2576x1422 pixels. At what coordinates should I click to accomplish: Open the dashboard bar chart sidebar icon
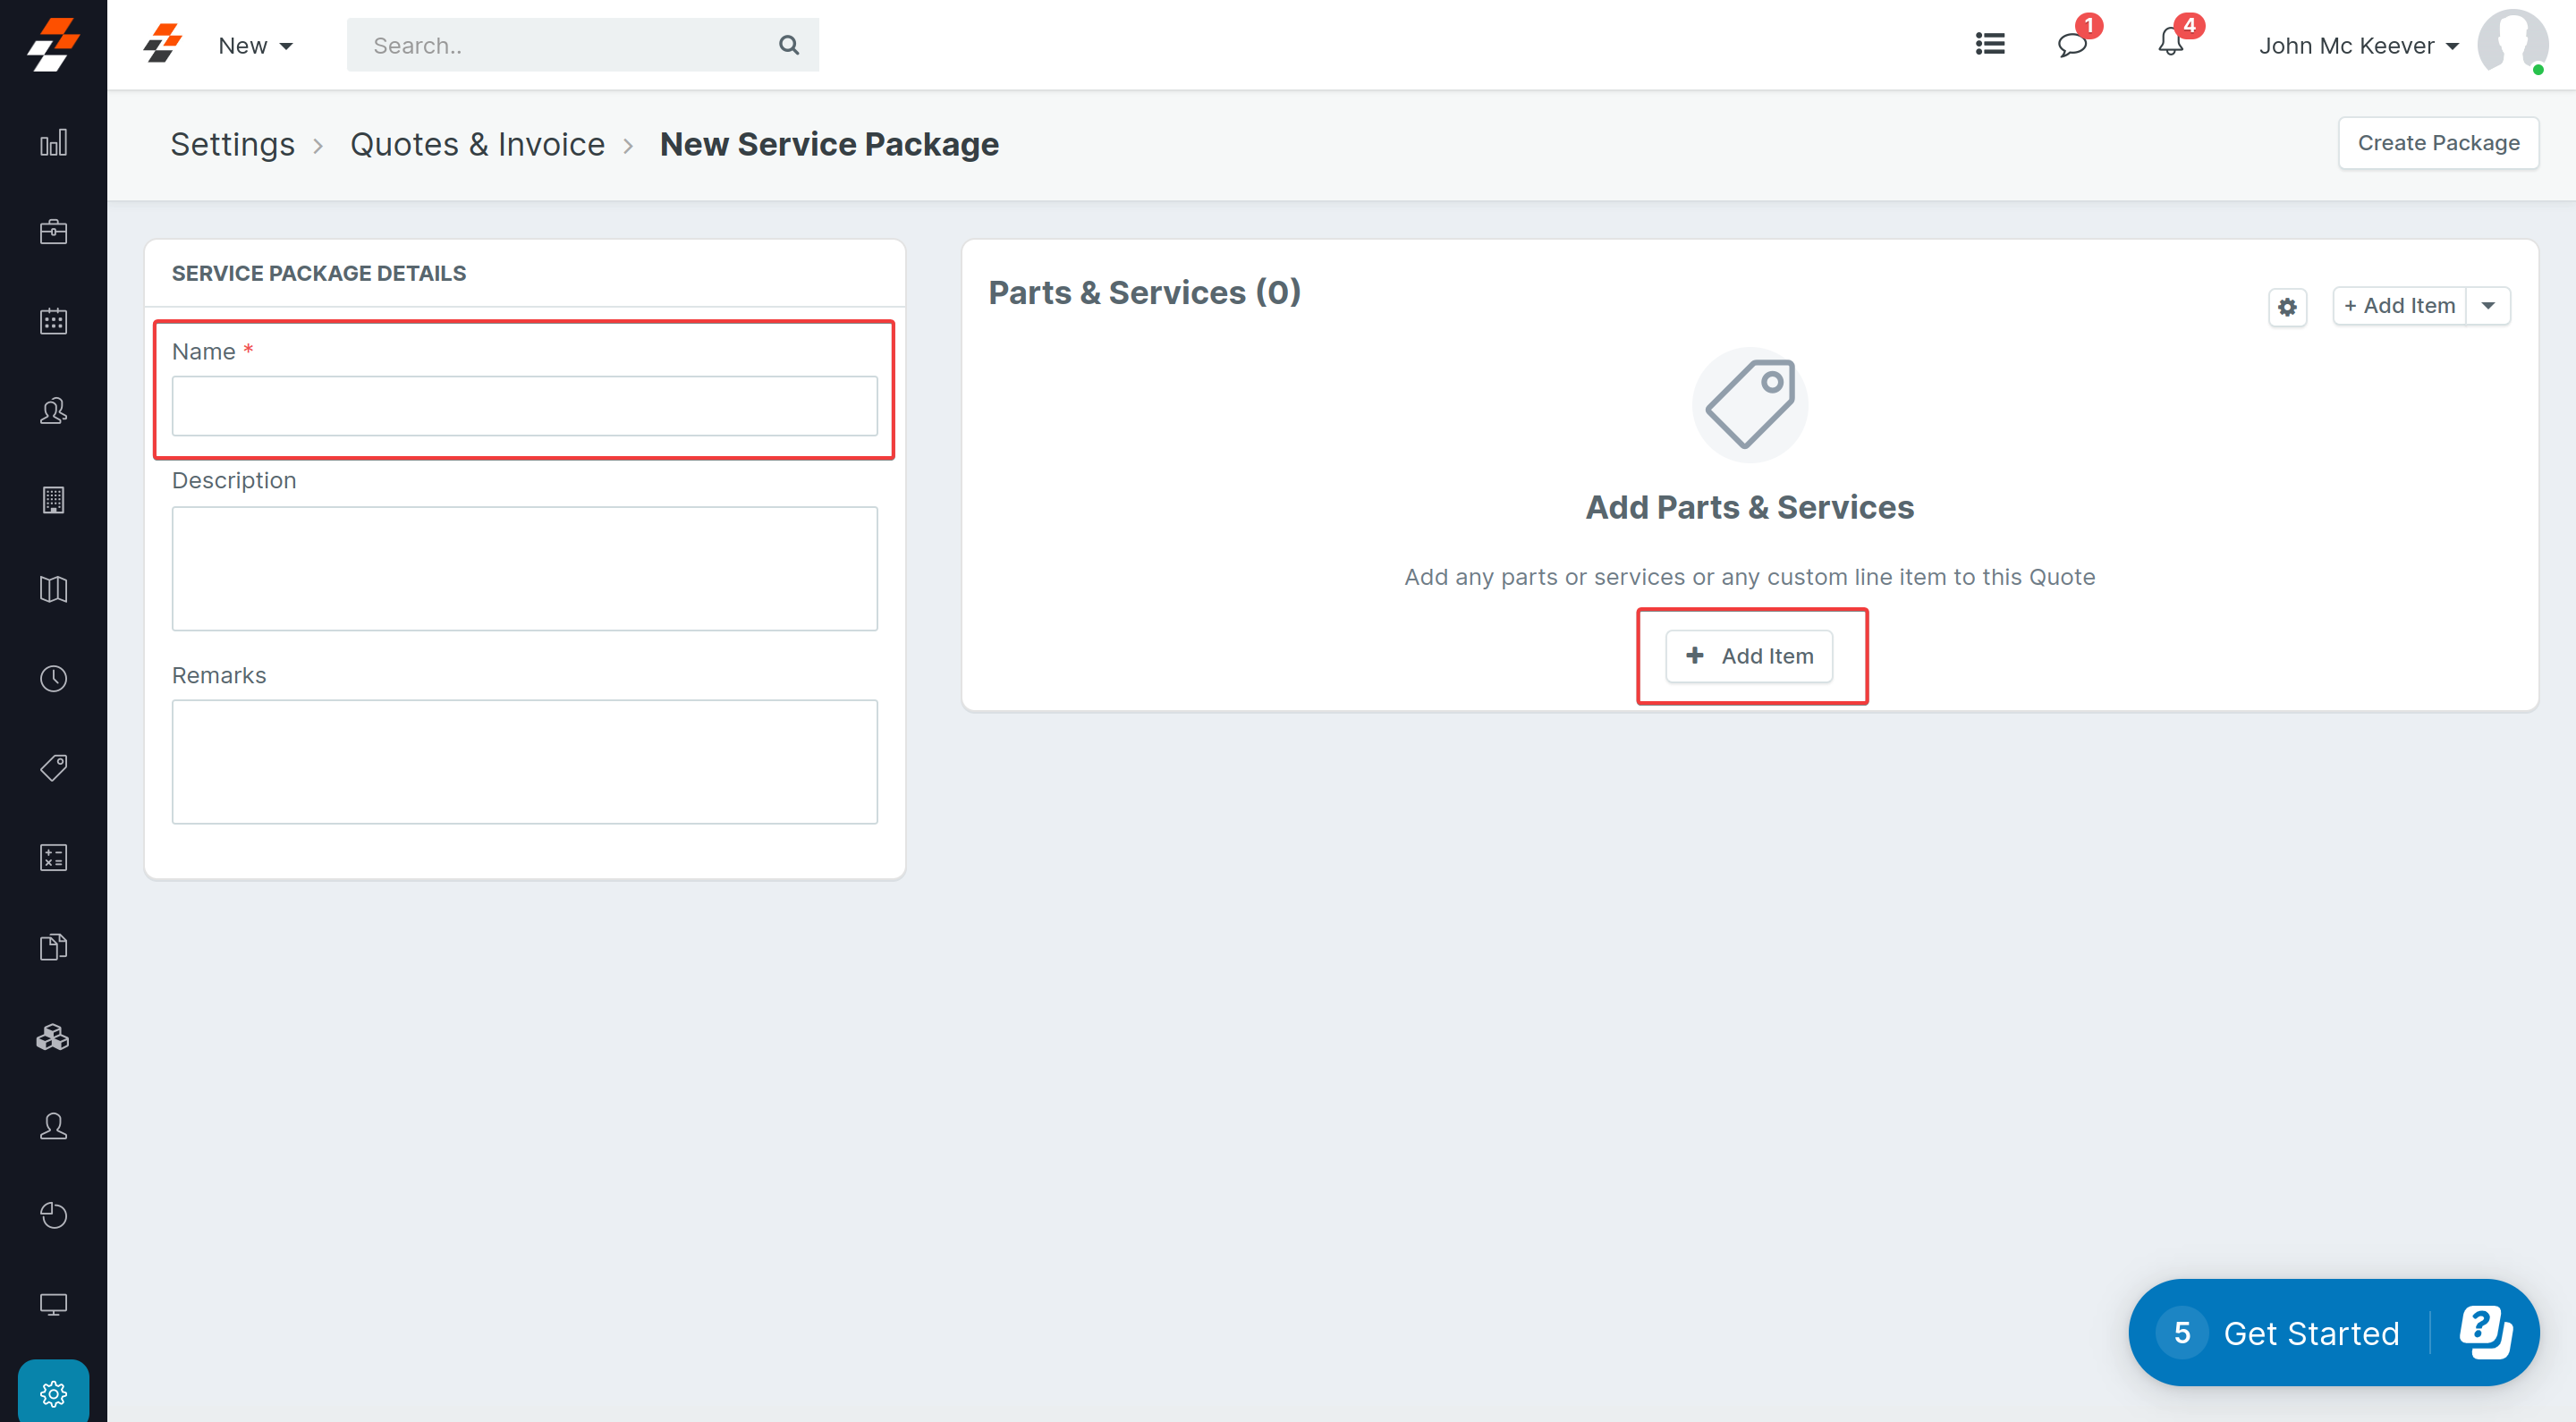point(53,143)
